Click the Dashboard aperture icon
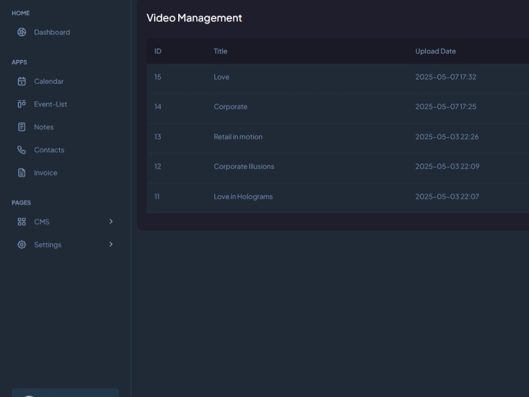 (22, 32)
